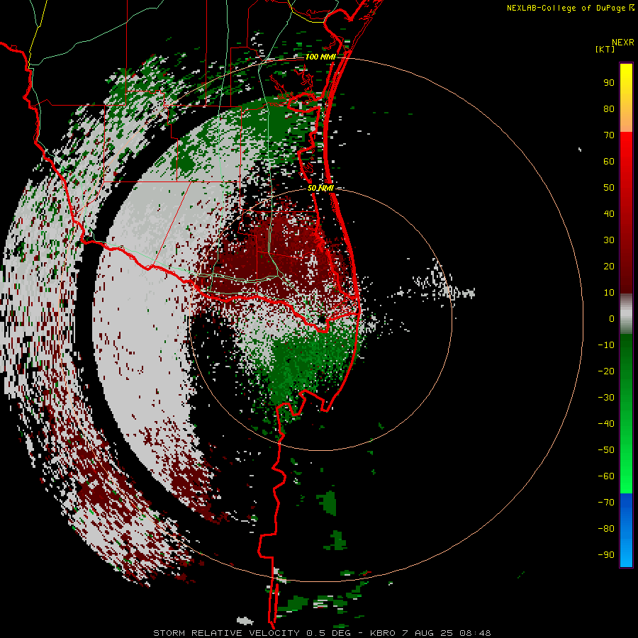
Task: Click the -20 scale label
Action: pyautogui.click(x=606, y=371)
